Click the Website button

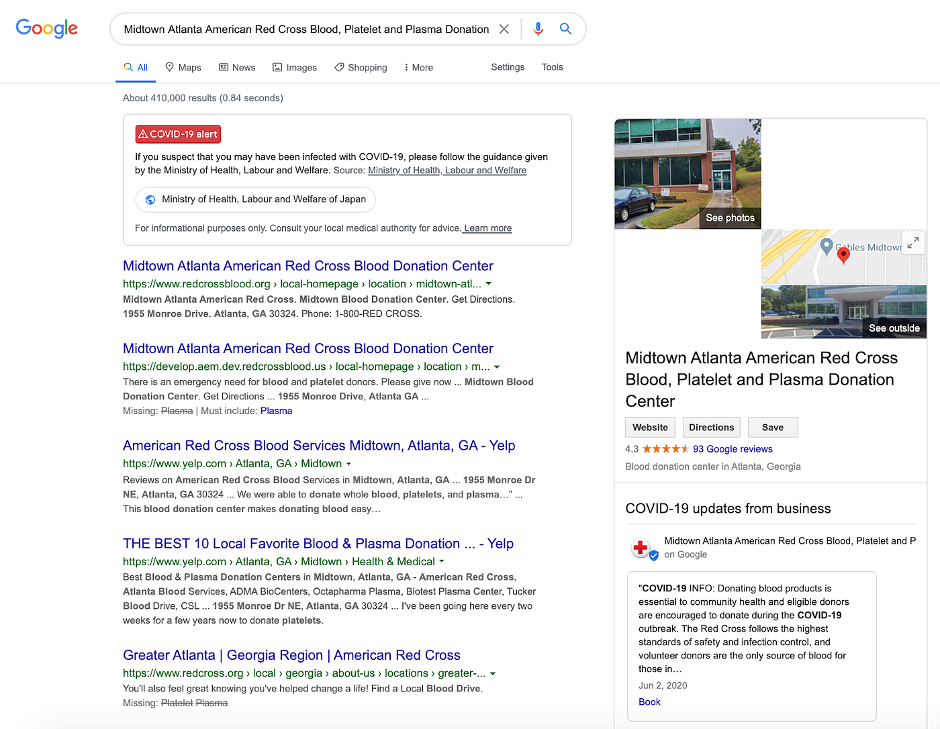click(x=650, y=428)
